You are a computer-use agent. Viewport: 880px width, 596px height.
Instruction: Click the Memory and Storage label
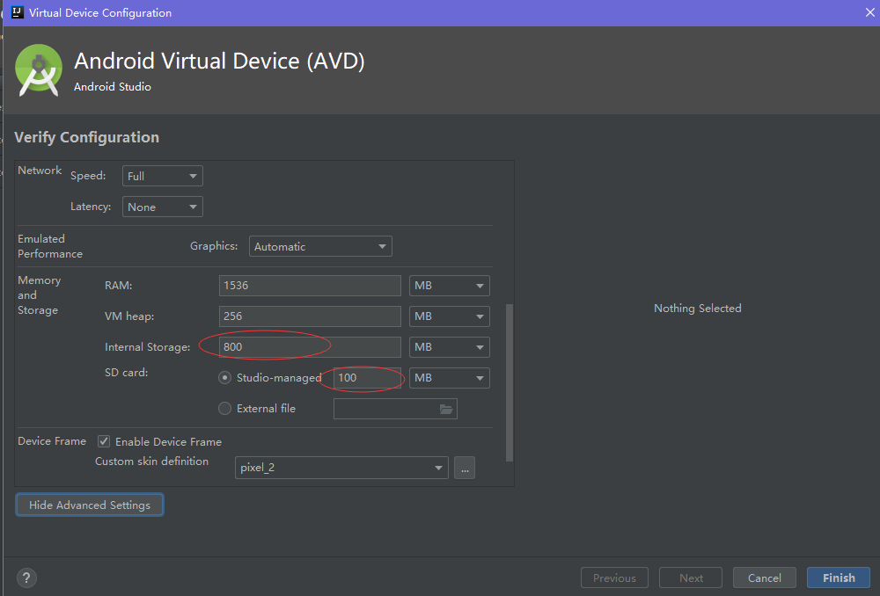(x=40, y=294)
